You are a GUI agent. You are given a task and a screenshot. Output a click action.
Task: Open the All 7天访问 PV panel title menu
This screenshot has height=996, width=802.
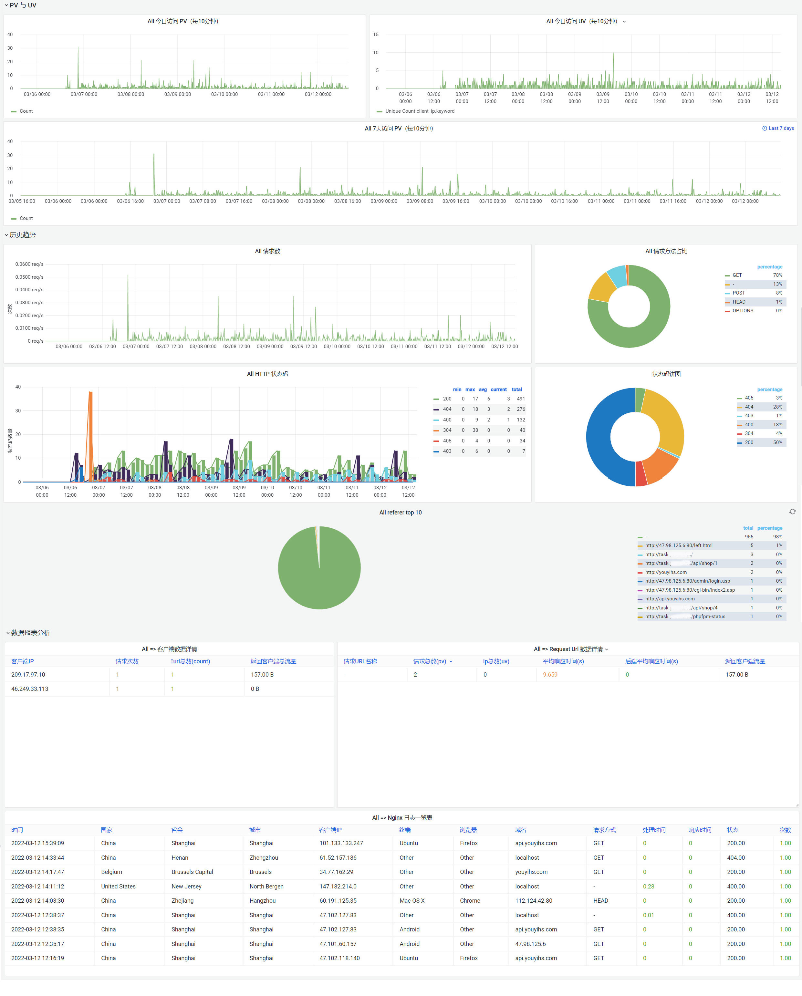399,129
